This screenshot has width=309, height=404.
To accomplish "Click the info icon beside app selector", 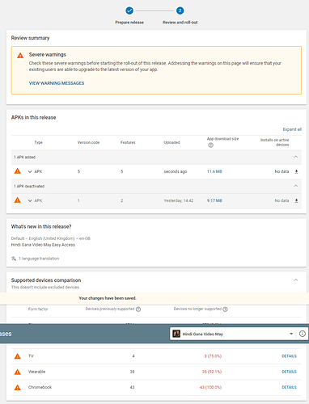I will coord(303,334).
